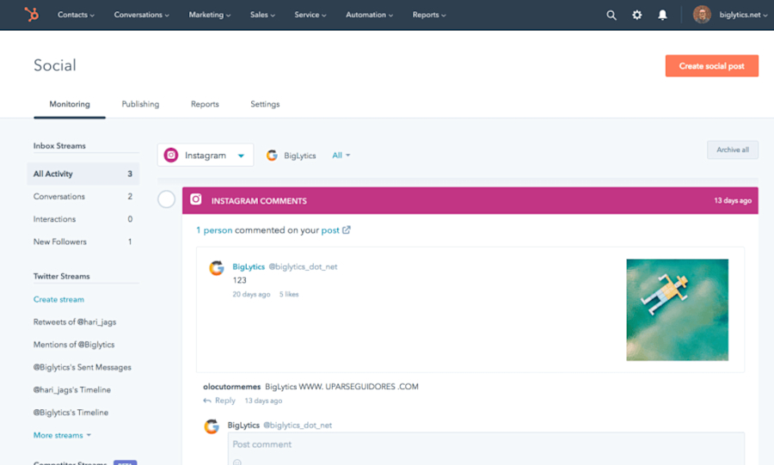Select the Instagram comments stream circle
Viewport: 774px width, 465px height.
click(166, 199)
